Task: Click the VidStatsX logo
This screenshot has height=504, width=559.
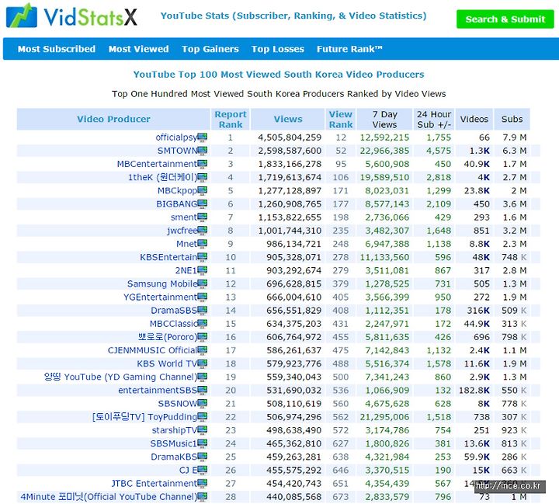Action: pos(71,16)
